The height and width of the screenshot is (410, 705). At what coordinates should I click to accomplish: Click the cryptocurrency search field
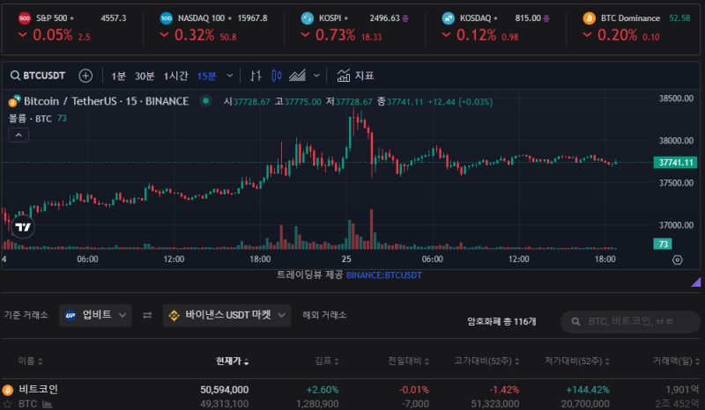click(x=630, y=321)
